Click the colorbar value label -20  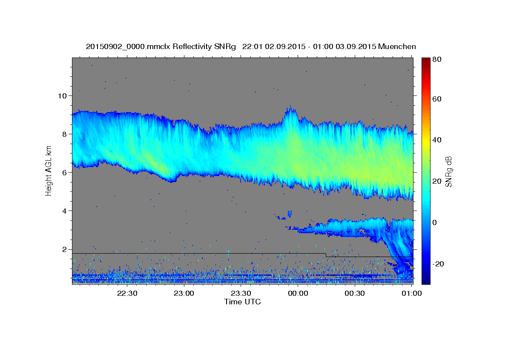tap(438, 264)
